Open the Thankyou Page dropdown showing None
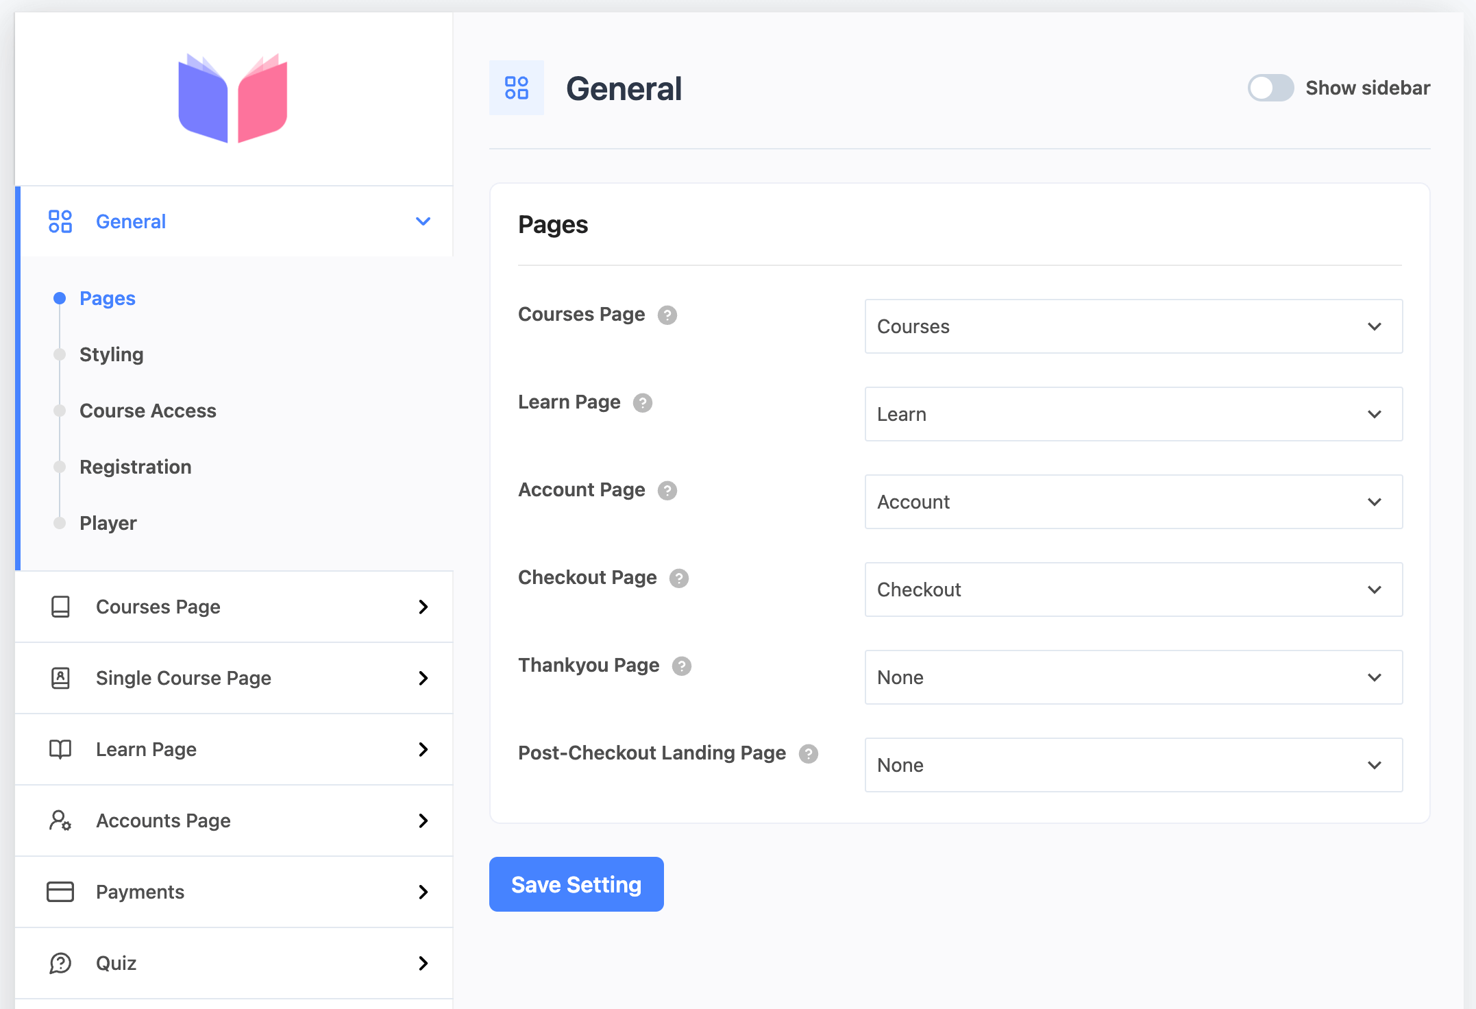This screenshot has width=1476, height=1009. point(1133,677)
